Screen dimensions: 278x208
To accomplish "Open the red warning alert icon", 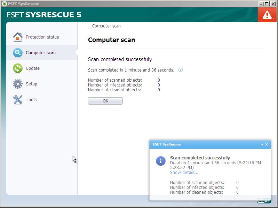I will pyautogui.click(x=267, y=15).
